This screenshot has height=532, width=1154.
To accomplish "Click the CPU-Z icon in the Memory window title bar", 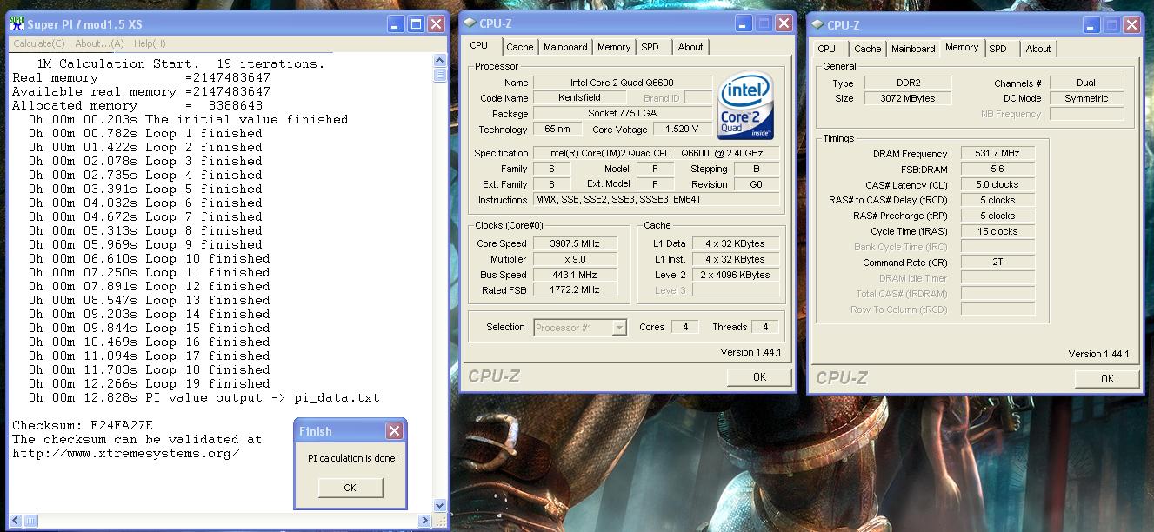I will 817,25.
